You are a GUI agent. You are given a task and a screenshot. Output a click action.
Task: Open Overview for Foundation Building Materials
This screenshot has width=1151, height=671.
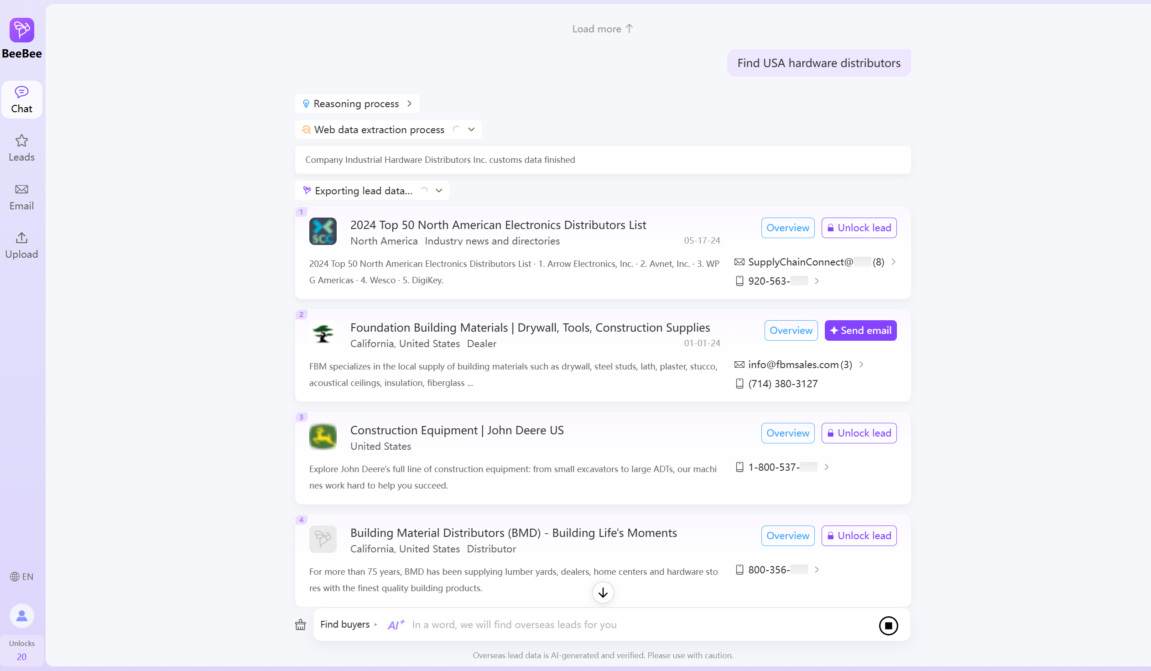tap(791, 331)
